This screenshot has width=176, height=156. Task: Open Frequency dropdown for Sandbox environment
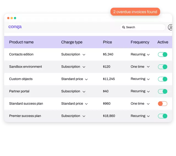tap(148, 67)
